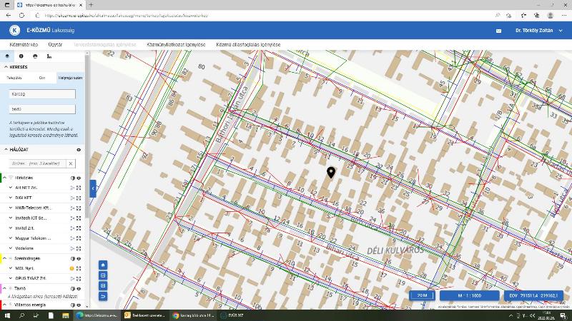This screenshot has width=572, height=321.
Task: Switch to the Cím search tab
Action: pyautogui.click(x=42, y=78)
